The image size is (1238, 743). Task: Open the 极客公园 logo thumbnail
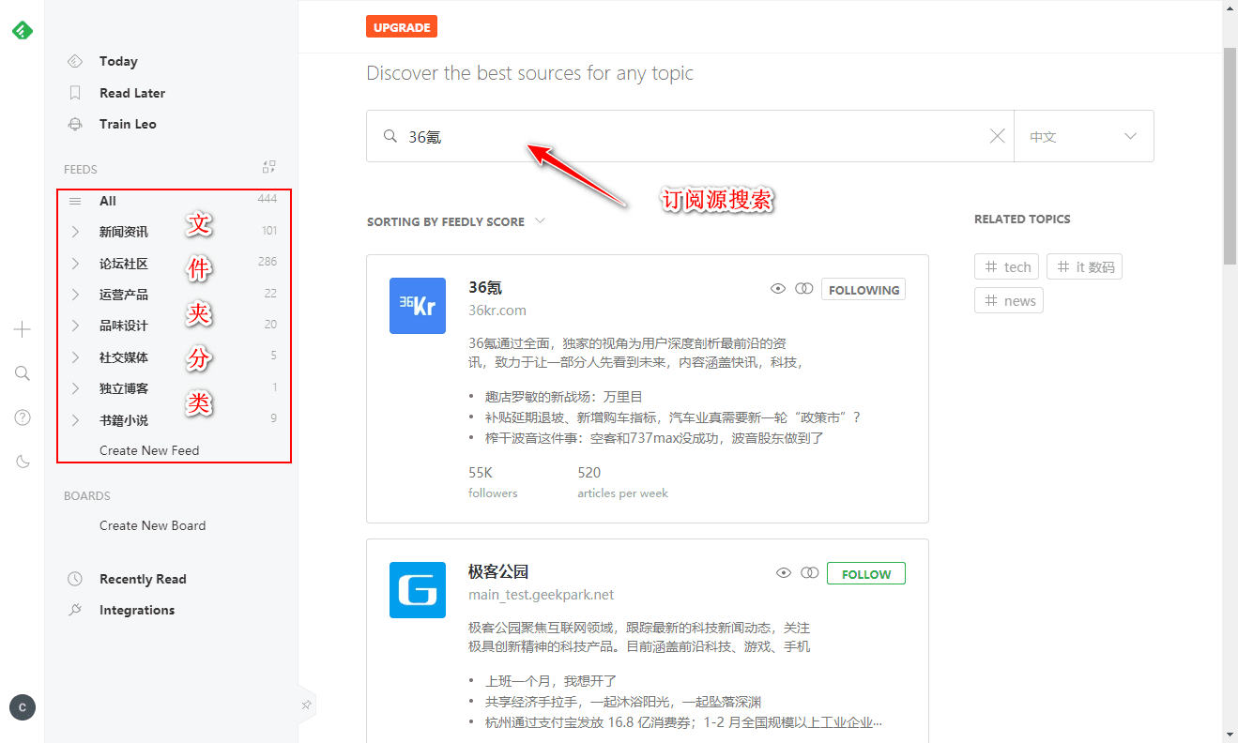(418, 590)
